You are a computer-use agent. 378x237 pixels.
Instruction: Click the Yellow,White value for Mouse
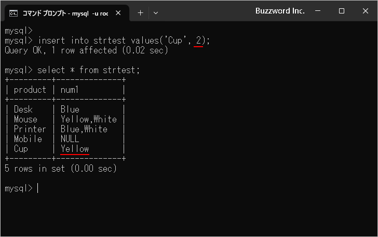(x=89, y=119)
